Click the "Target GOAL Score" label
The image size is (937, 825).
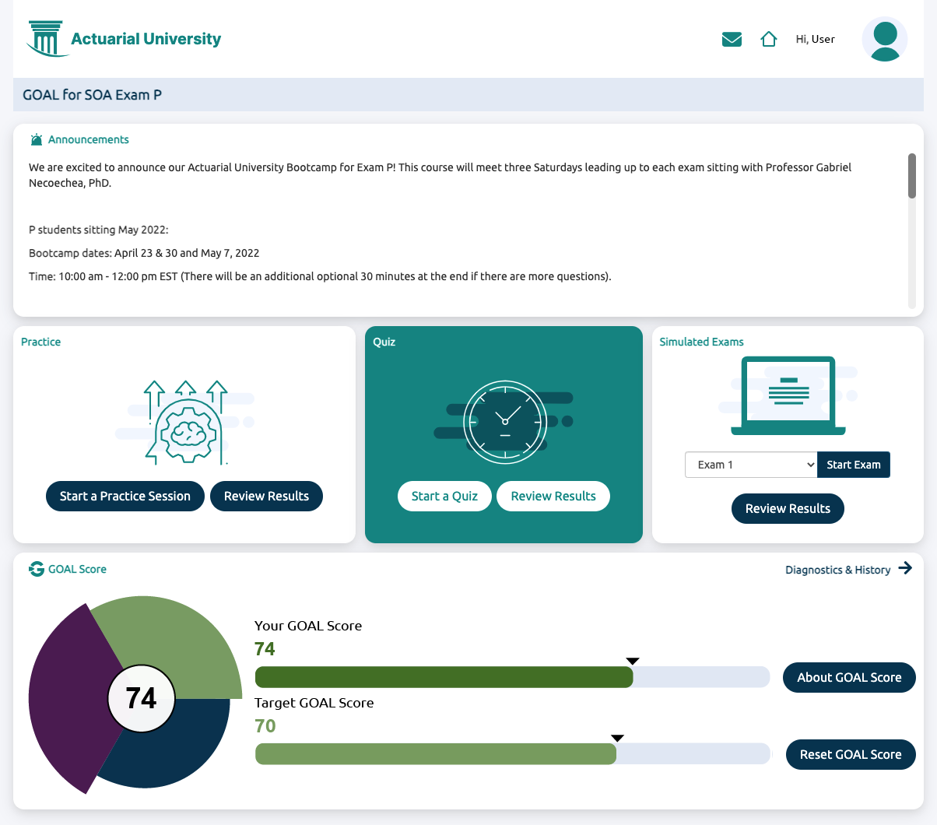[x=314, y=703]
